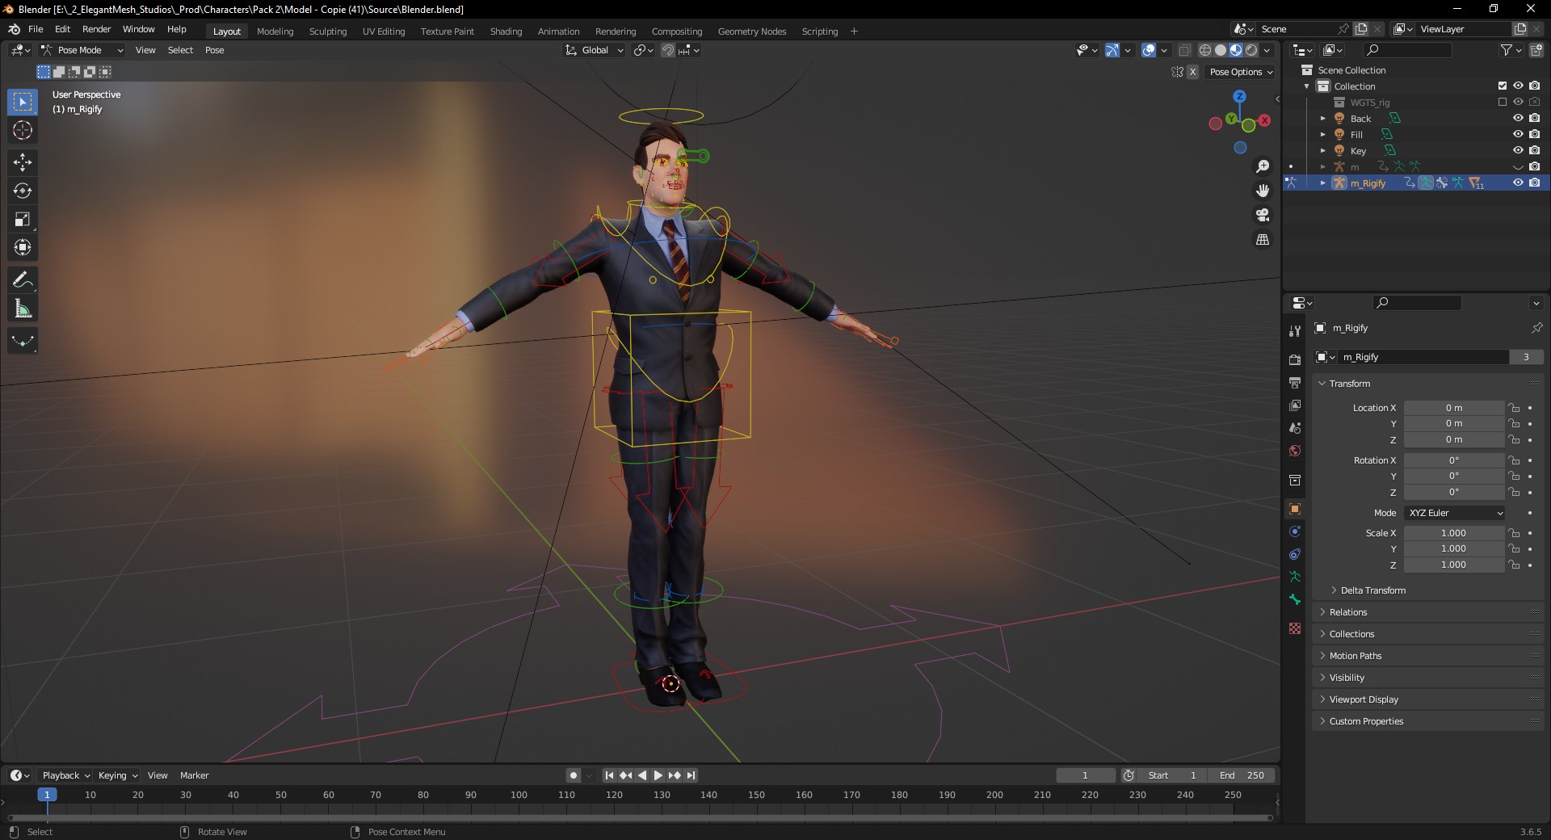Toggle show overlays button
The image size is (1551, 840).
[1149, 50]
